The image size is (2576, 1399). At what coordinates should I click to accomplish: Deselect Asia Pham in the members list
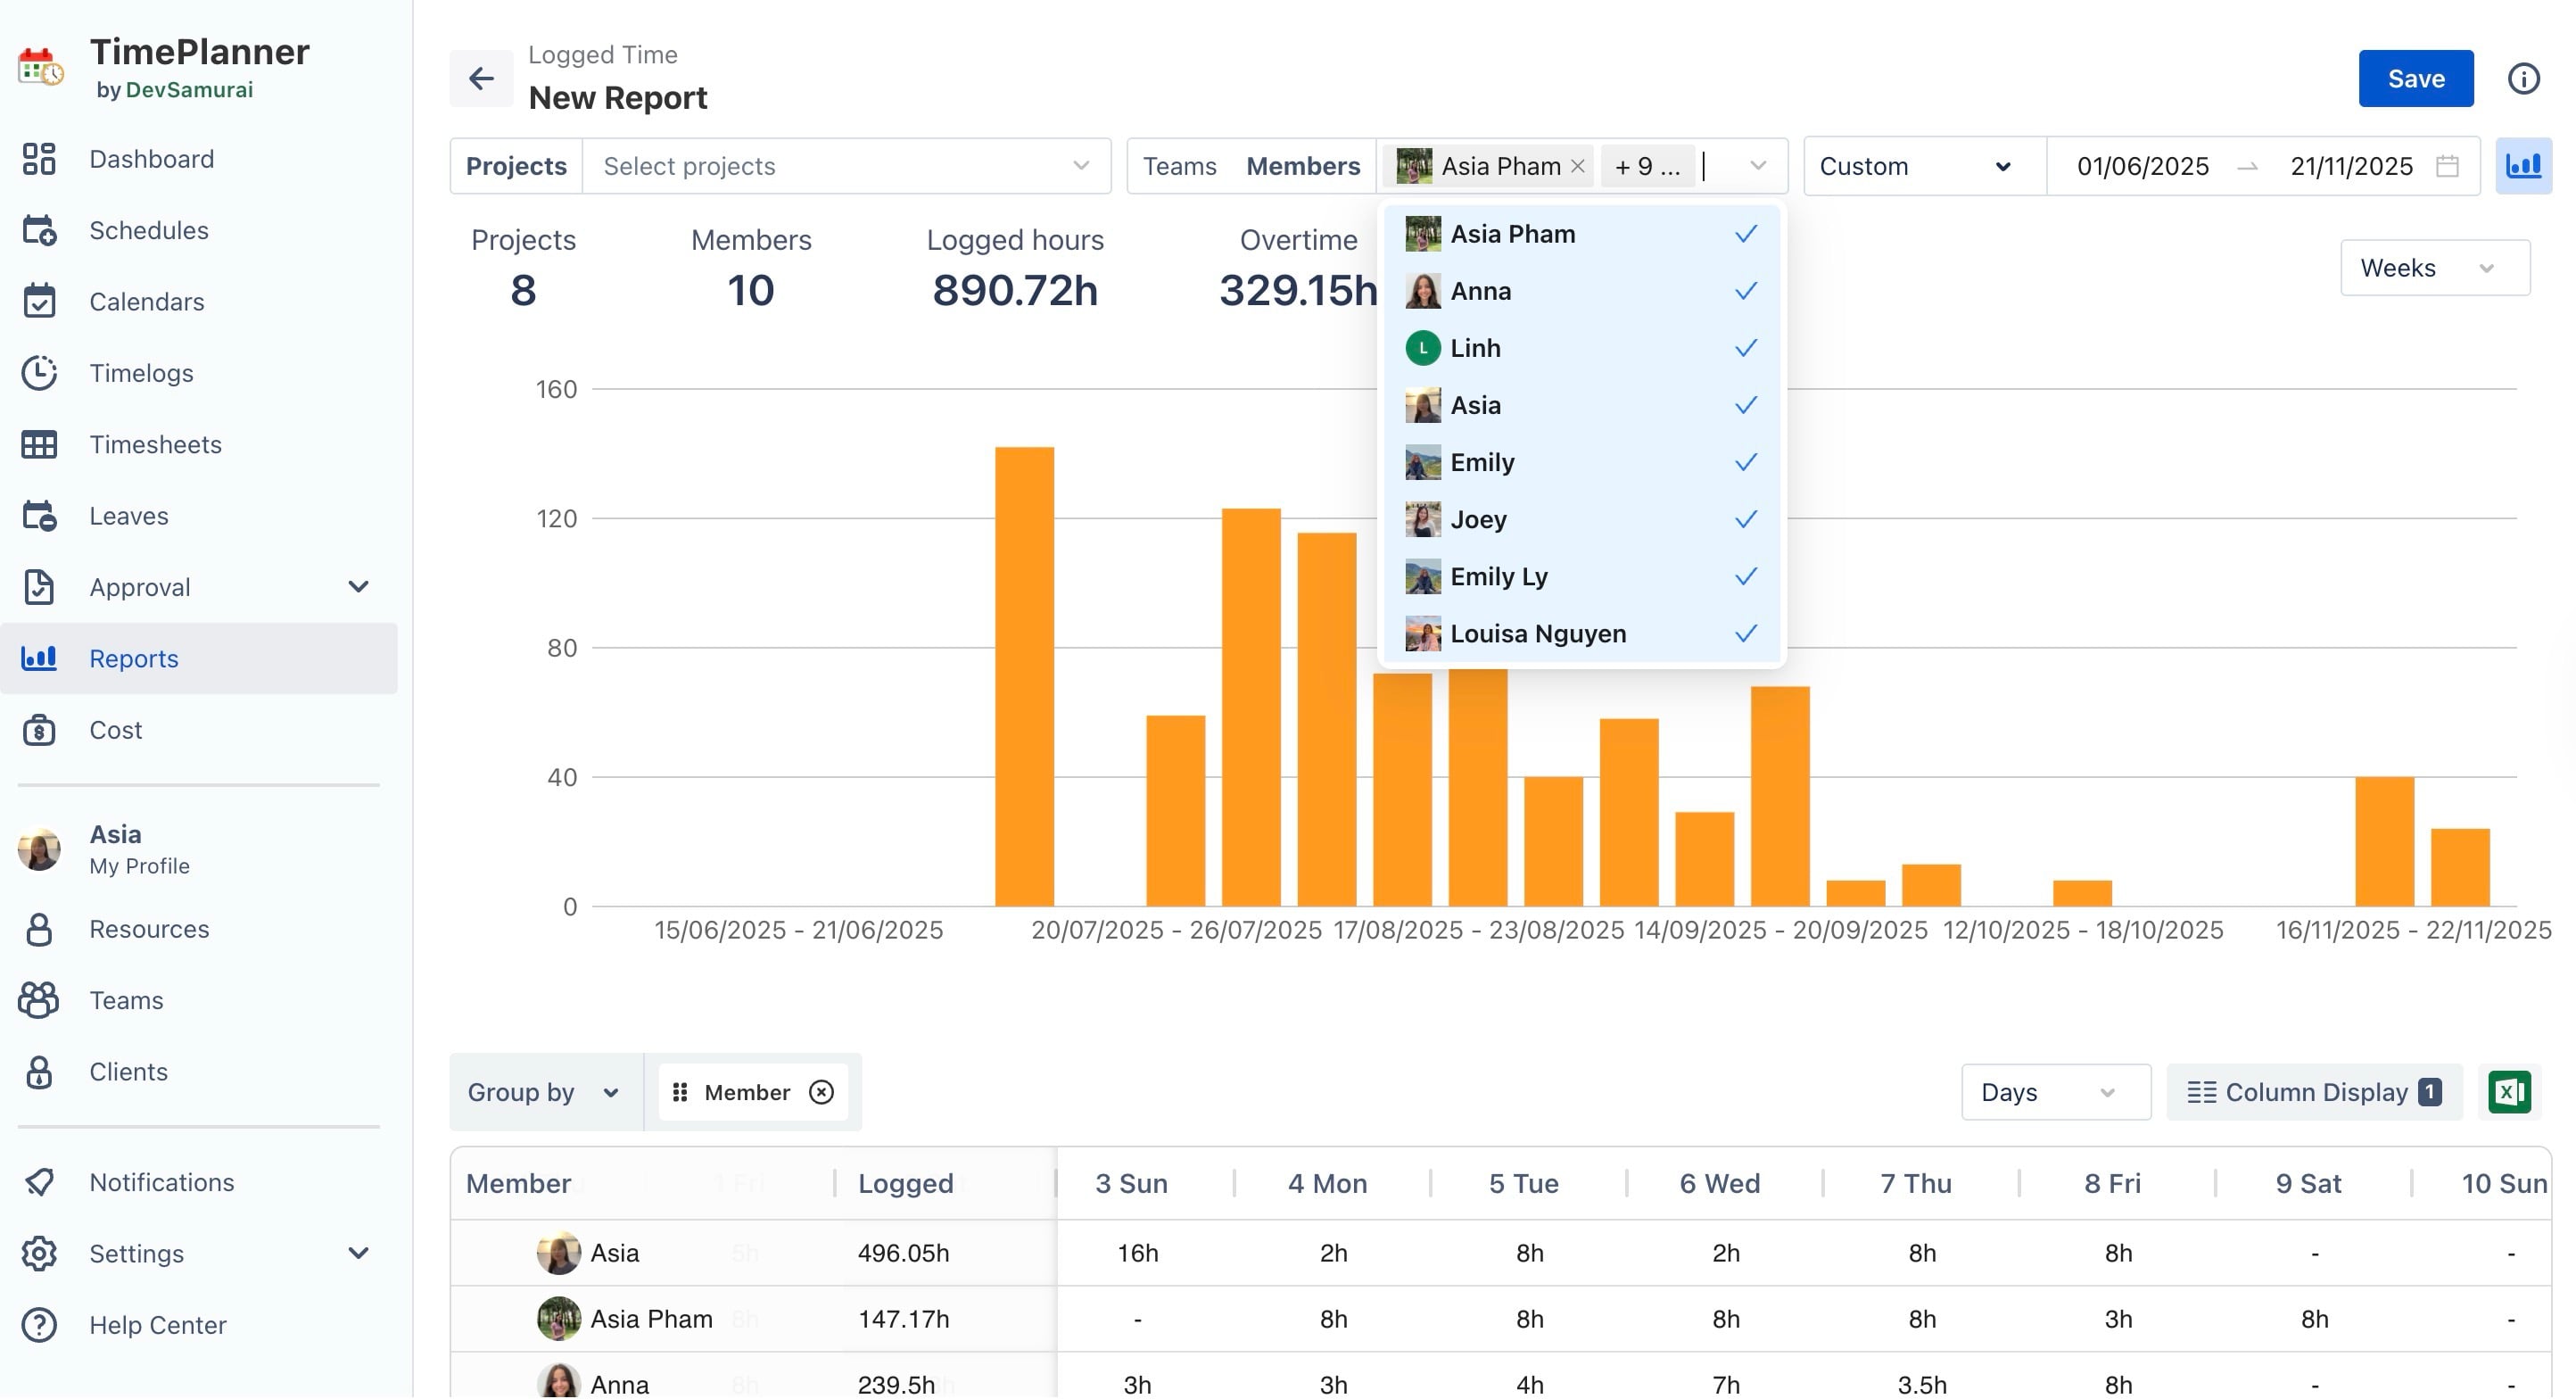click(1581, 234)
